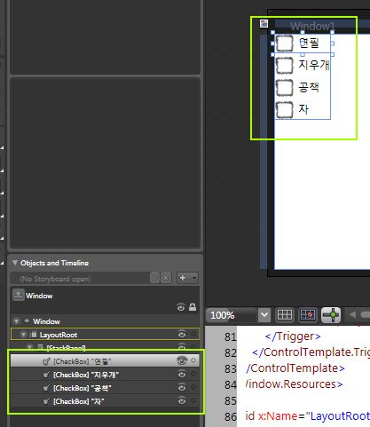Hide the 공책 CheckBox element
The image size is (370, 427).
click(x=182, y=387)
